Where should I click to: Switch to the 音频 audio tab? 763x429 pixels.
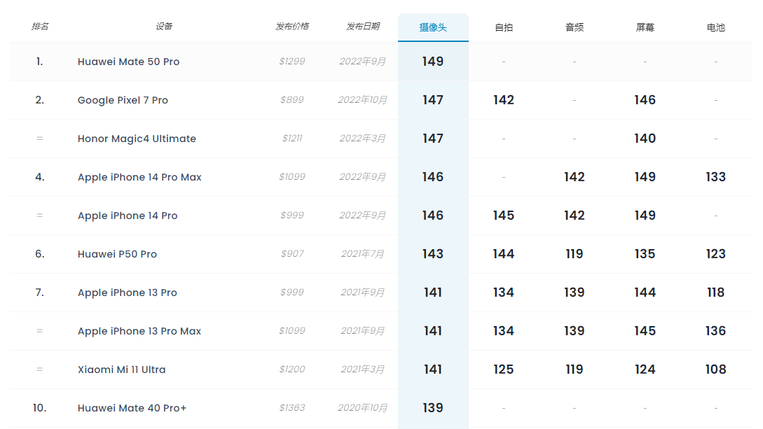[575, 28]
